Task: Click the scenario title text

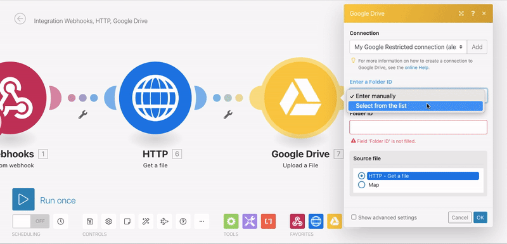Action: coord(91,21)
